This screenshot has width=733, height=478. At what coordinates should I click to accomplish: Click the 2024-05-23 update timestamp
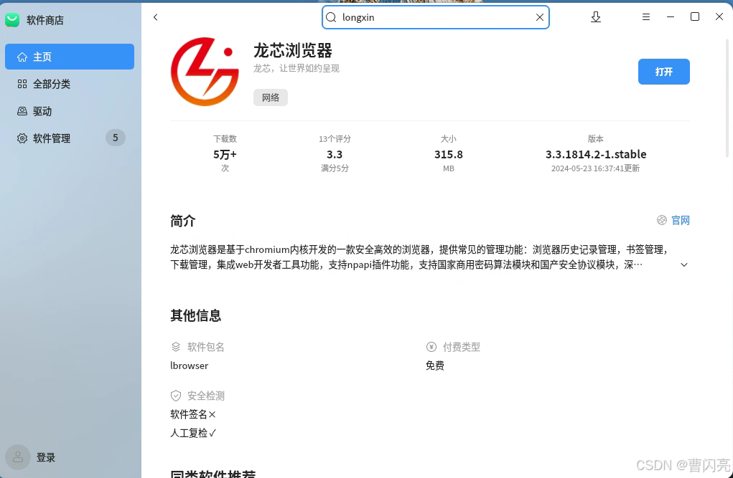[x=595, y=168]
